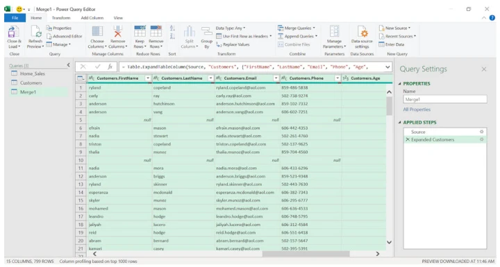This screenshot has height=267, width=500.
Task: Open query Properties
Action: click(x=59, y=28)
